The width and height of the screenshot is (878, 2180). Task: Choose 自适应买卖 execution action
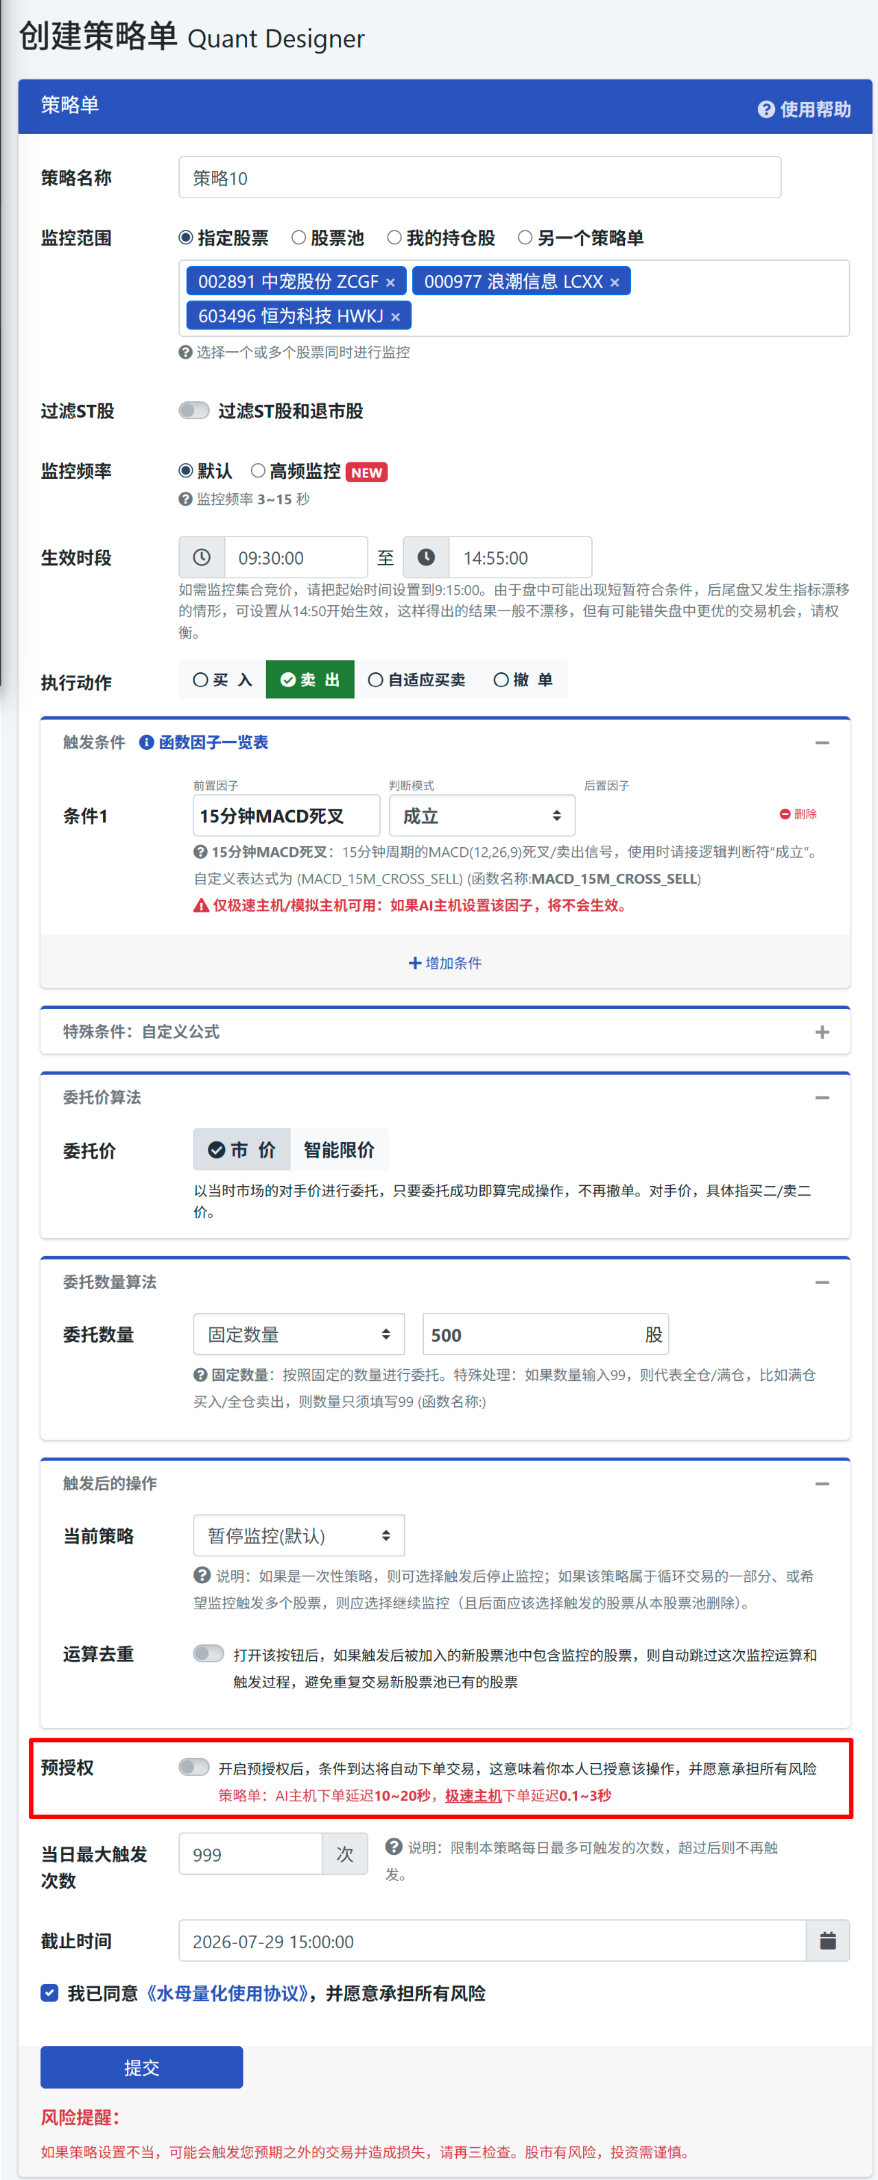click(x=417, y=680)
